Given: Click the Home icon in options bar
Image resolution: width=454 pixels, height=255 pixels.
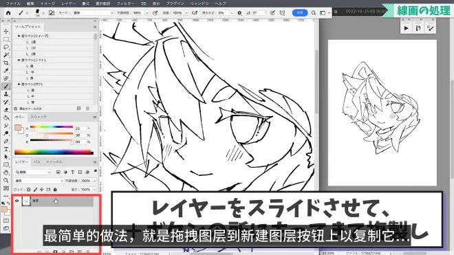Looking at the screenshot, I should tap(8, 13).
